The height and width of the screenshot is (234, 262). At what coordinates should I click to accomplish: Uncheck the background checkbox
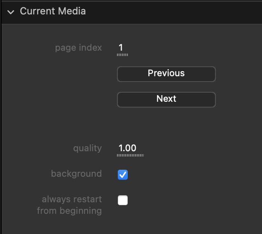pyautogui.click(x=123, y=175)
